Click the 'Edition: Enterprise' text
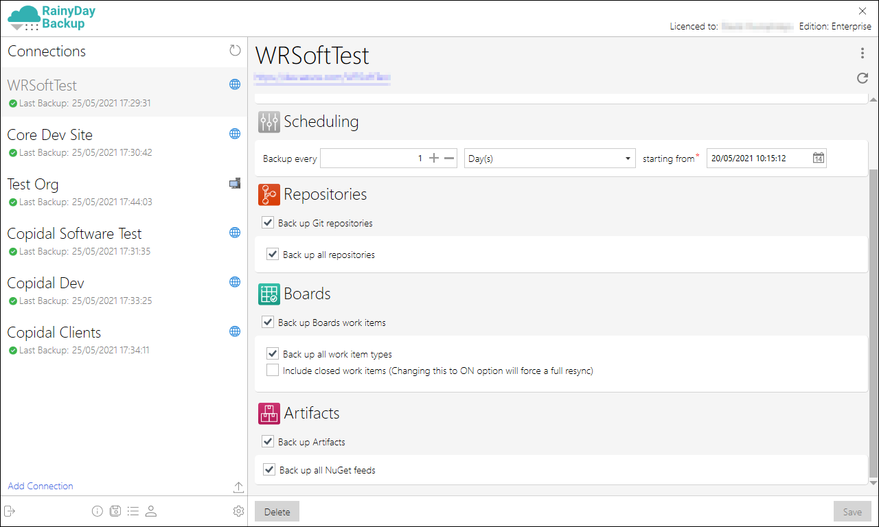Image resolution: width=879 pixels, height=527 pixels. (x=835, y=26)
